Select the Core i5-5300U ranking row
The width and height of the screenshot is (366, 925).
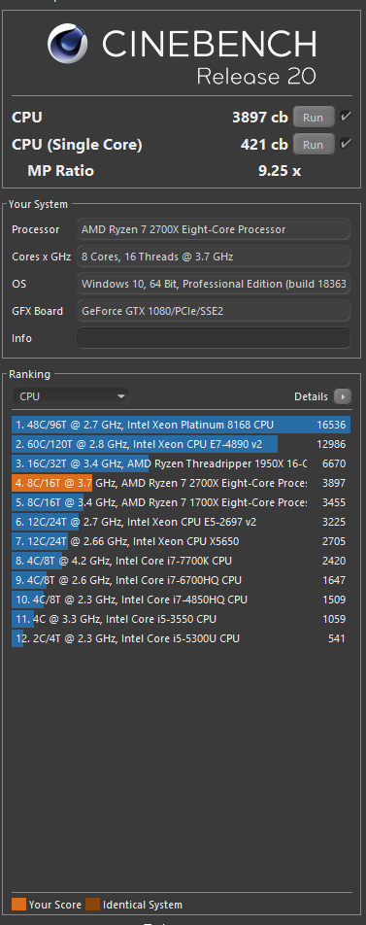(x=181, y=638)
